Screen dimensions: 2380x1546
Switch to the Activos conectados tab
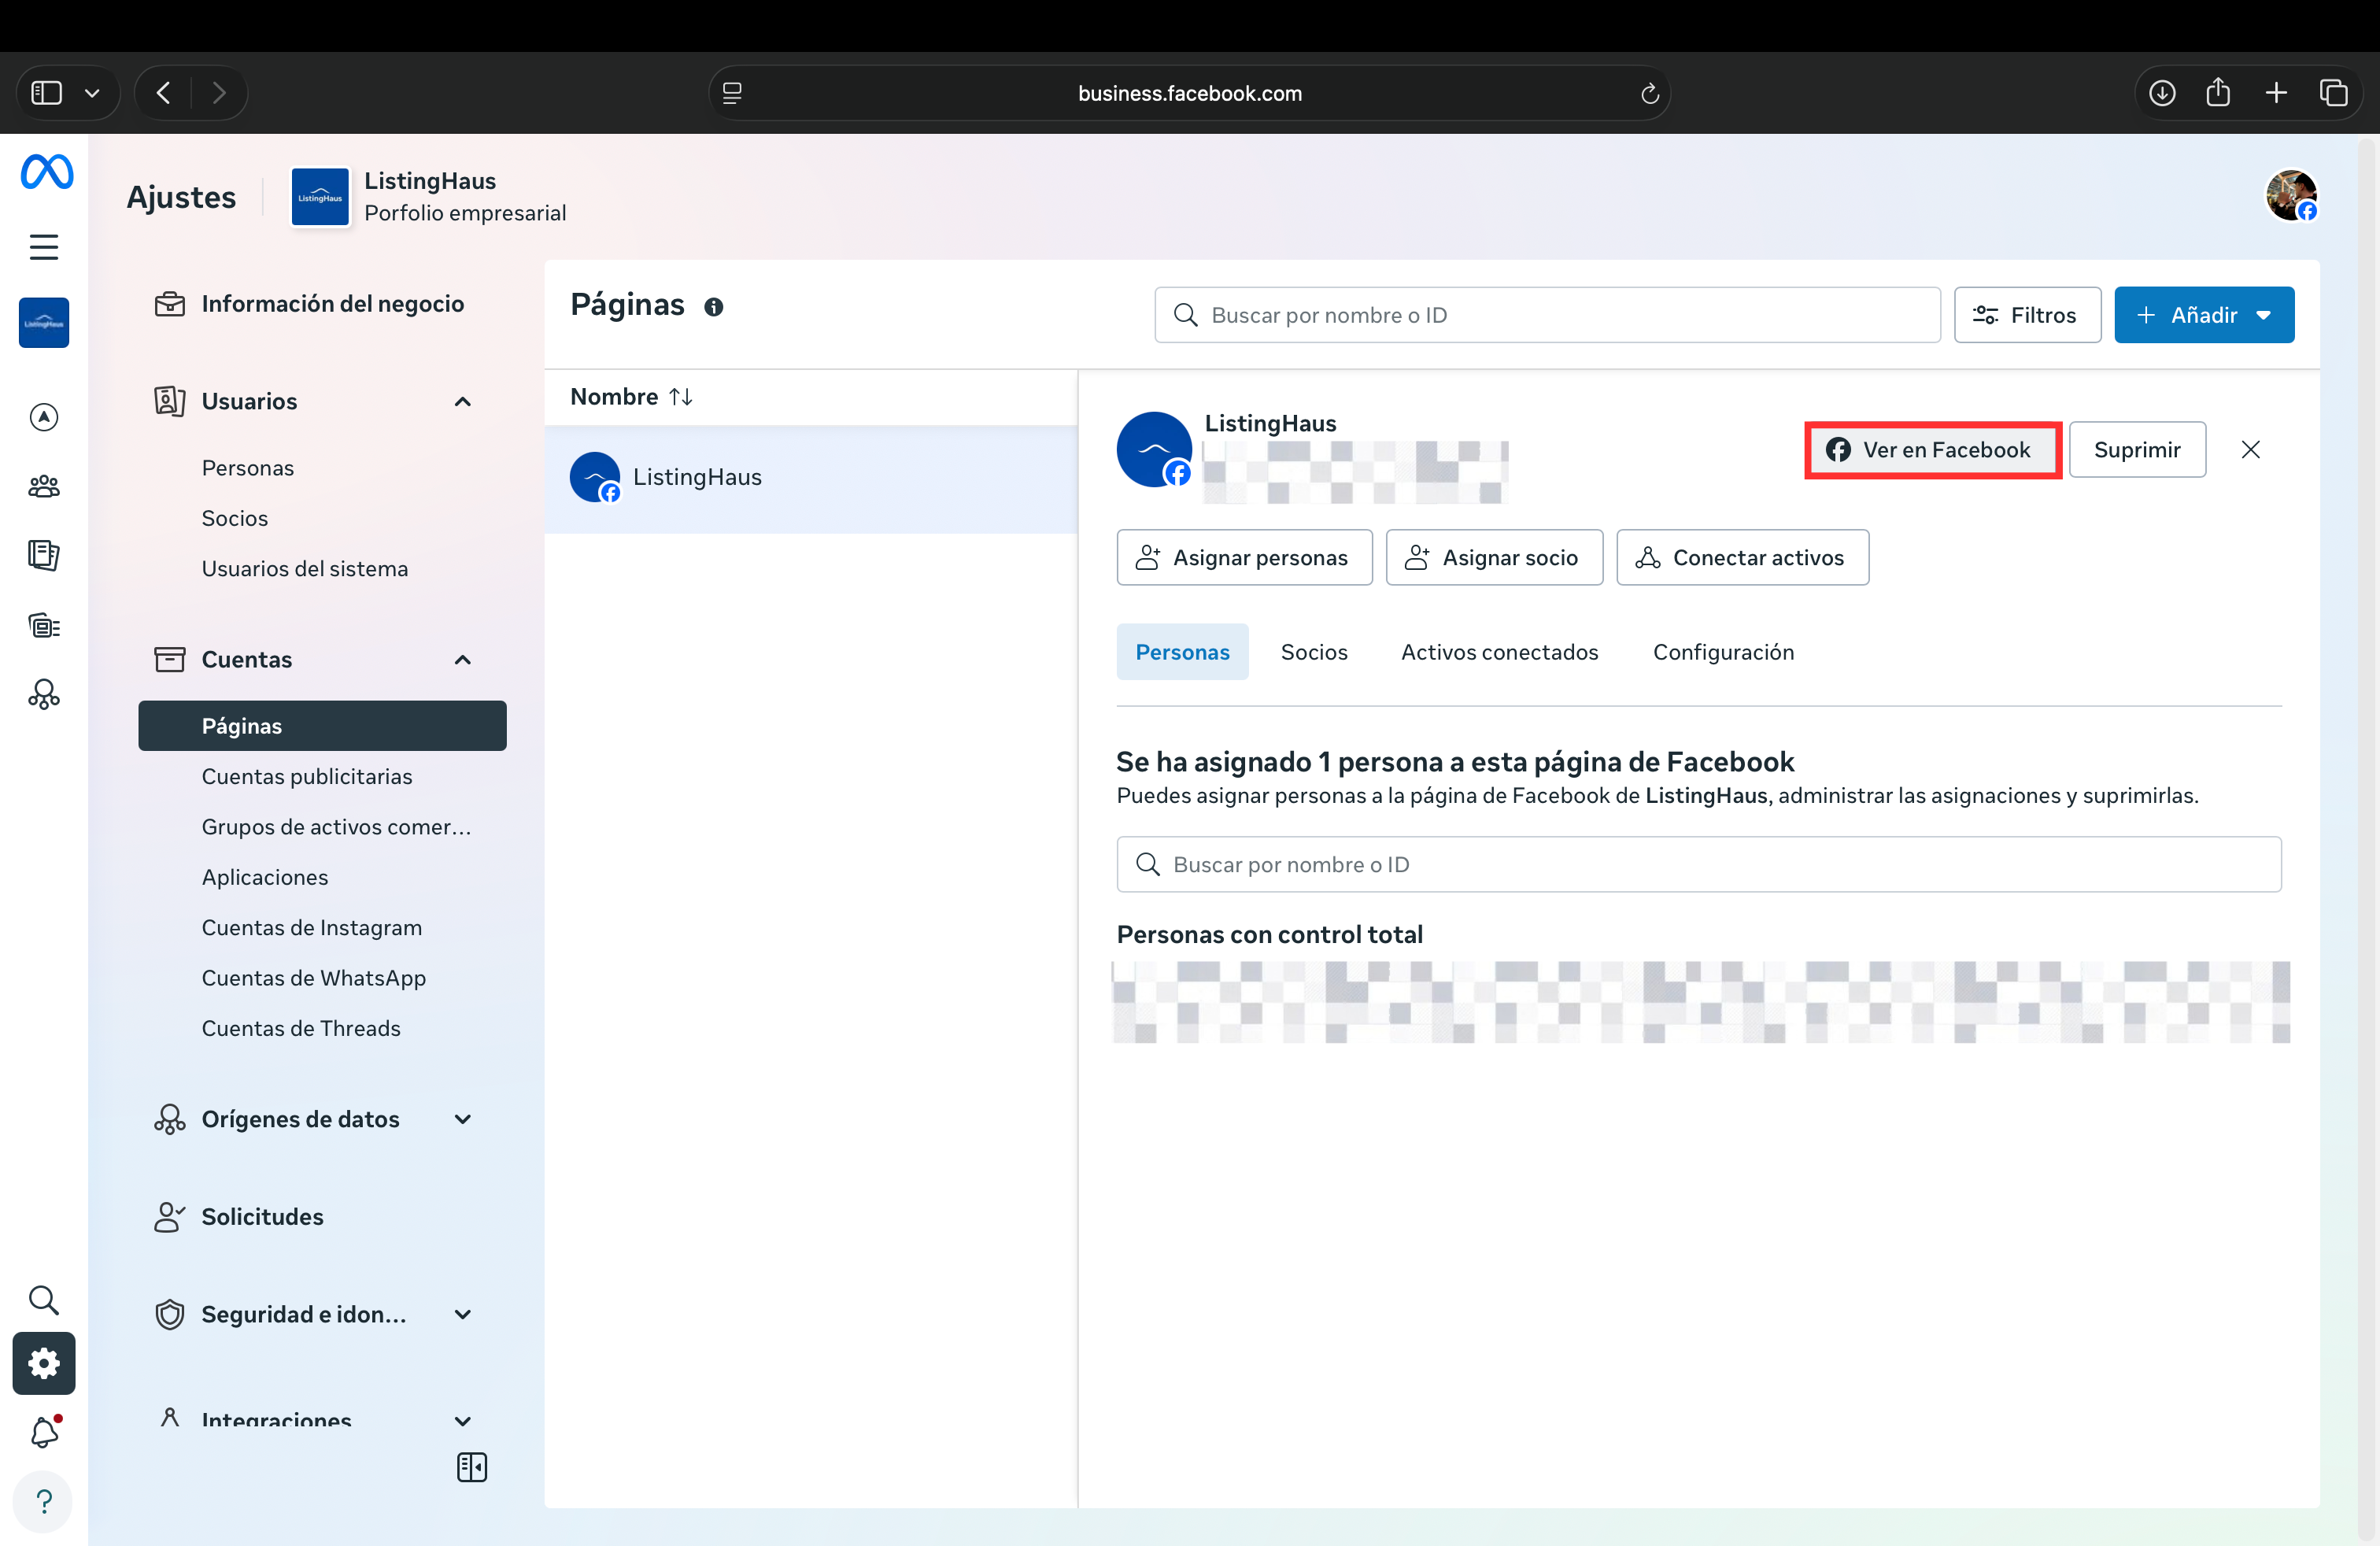[x=1499, y=652]
